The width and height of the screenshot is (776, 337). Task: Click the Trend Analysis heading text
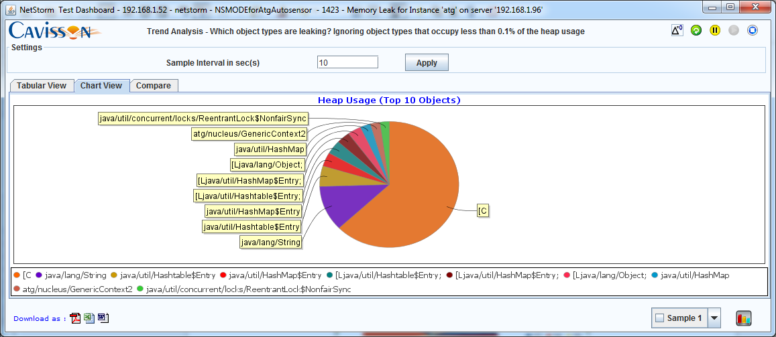(366, 31)
